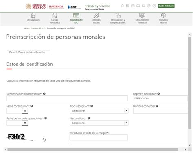Click the horizontal scrollbar thumb
The image size is (193, 155).
93,149
